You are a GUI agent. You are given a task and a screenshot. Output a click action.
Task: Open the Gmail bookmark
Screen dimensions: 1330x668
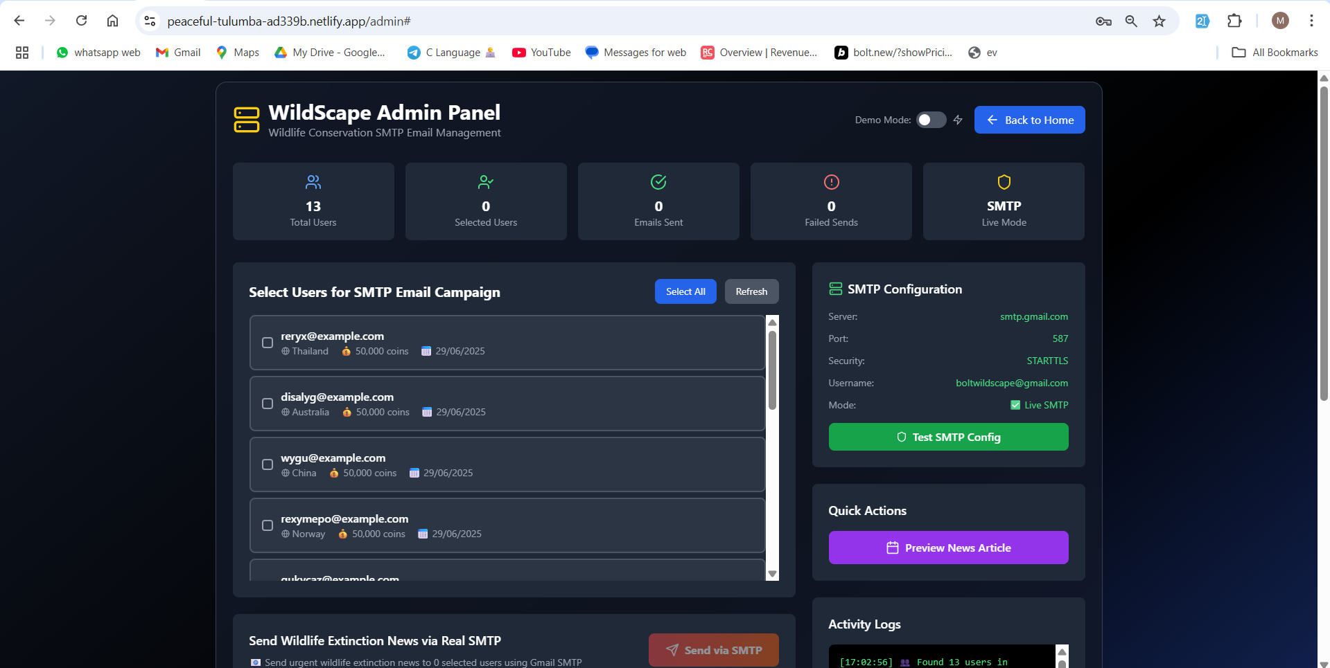[x=178, y=53]
